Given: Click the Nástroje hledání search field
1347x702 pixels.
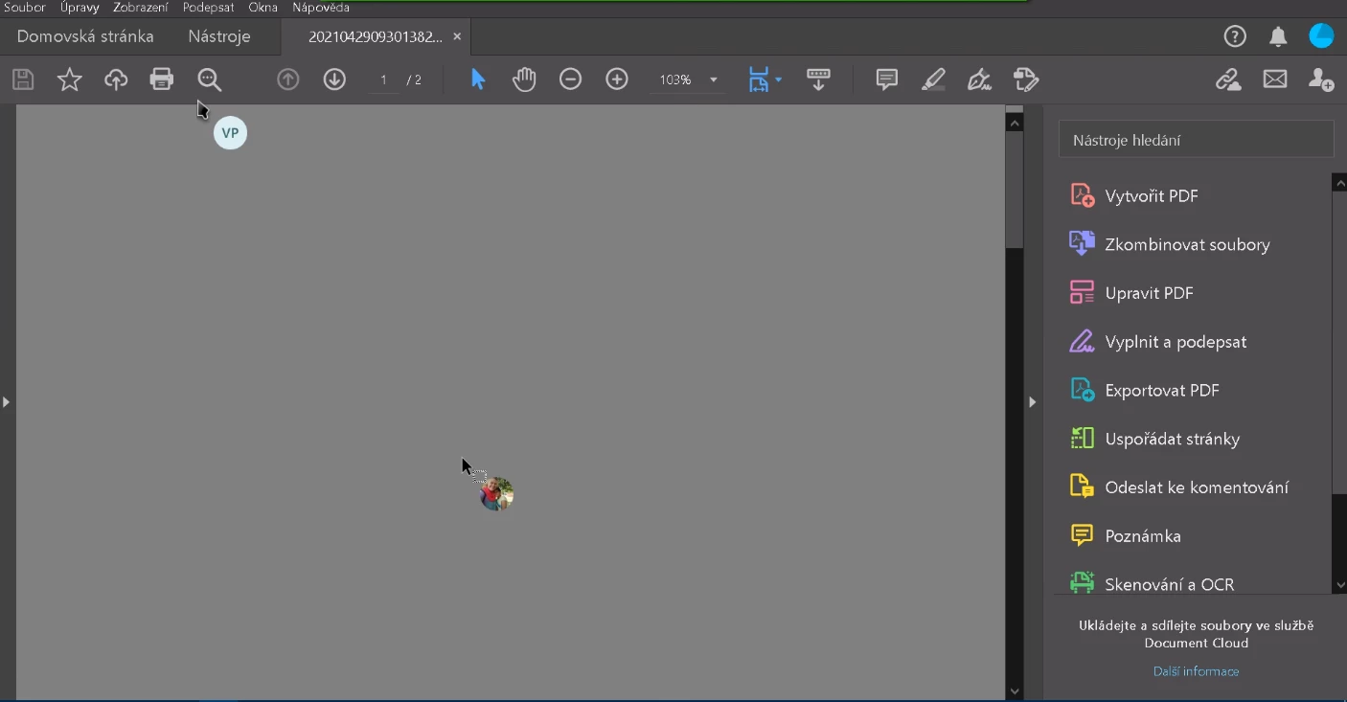Looking at the screenshot, I should pos(1196,140).
